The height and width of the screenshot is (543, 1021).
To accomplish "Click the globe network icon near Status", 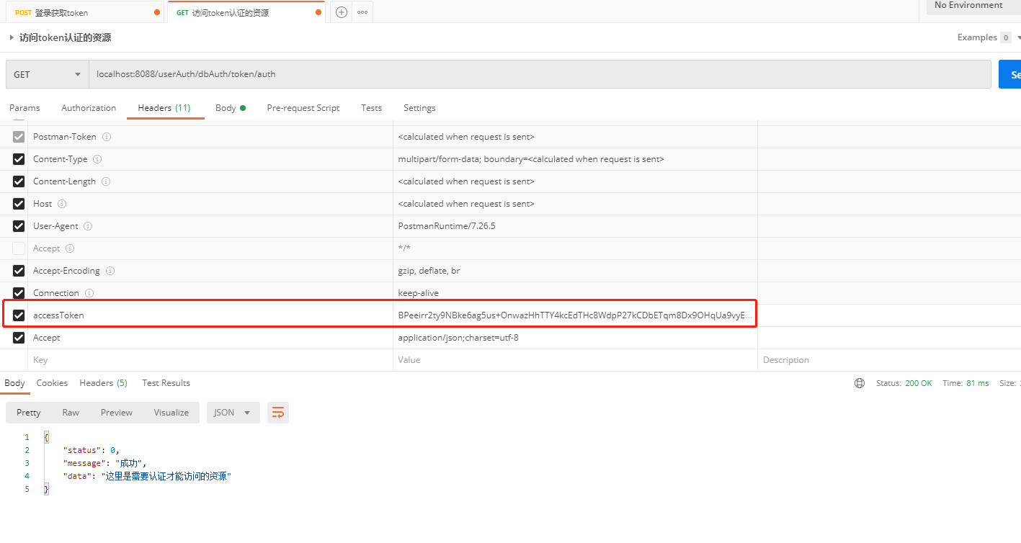I will (x=860, y=383).
